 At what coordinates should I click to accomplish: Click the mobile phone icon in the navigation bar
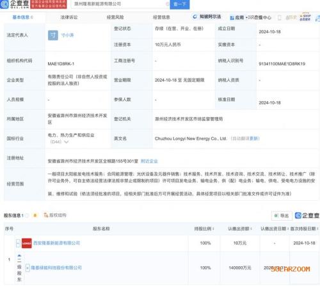[279, 18]
